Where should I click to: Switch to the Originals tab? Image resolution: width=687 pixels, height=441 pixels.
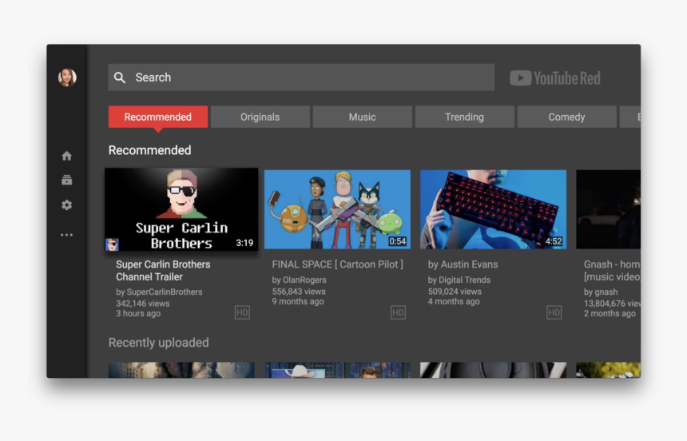260,117
